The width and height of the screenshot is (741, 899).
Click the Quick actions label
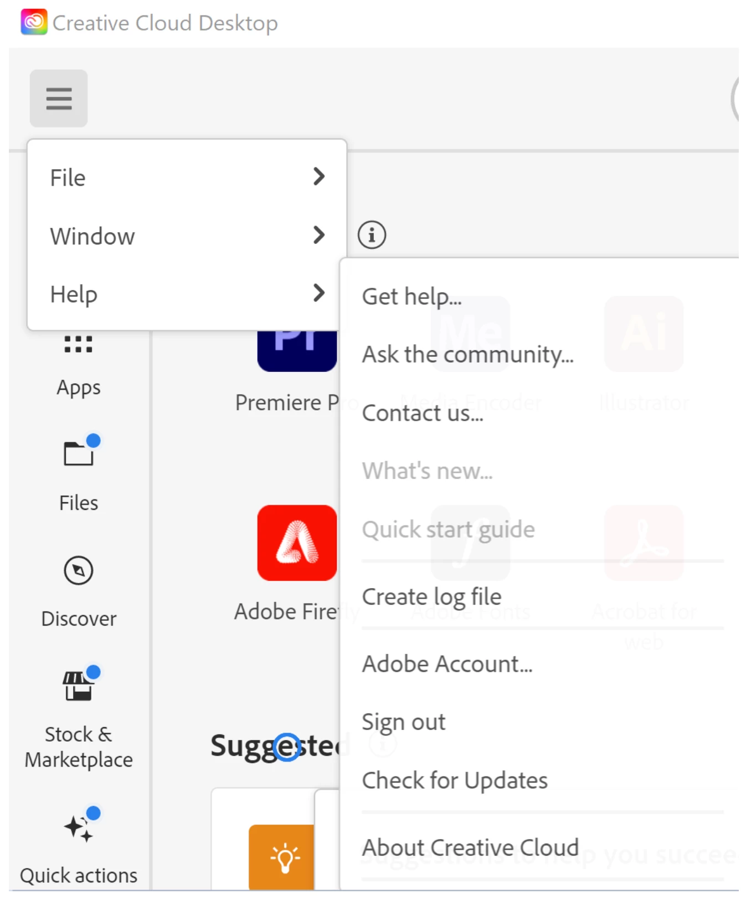point(79,875)
